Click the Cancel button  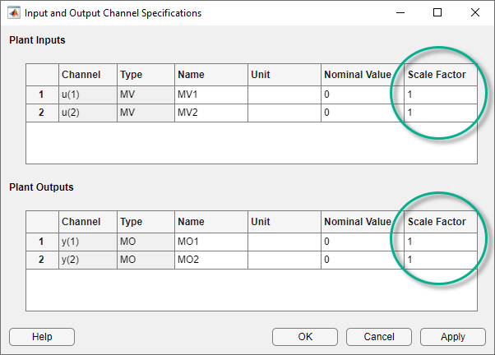click(379, 336)
